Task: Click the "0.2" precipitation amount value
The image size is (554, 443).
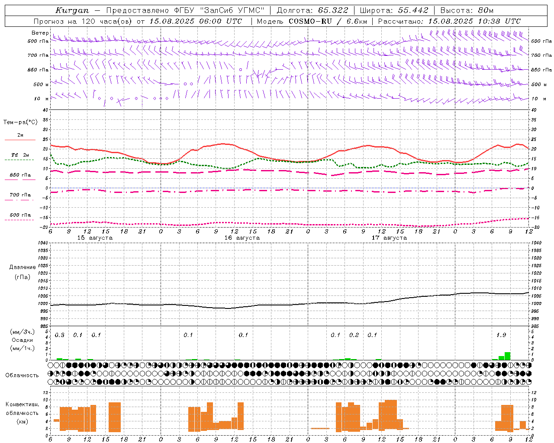Action: point(354,335)
